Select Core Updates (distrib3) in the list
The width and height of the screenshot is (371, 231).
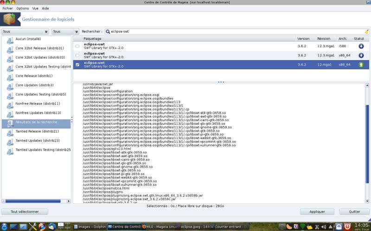pyautogui.click(x=36, y=87)
